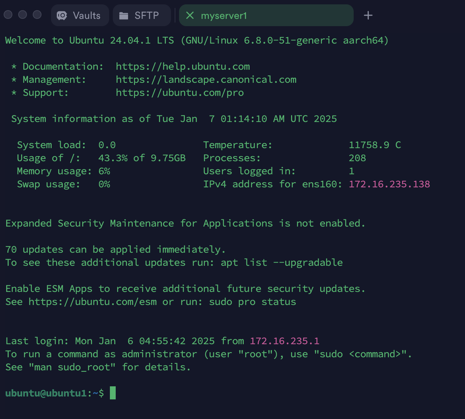The width and height of the screenshot is (465, 419).
Task: Click the 'System information as of' line
Action: tap(174, 119)
